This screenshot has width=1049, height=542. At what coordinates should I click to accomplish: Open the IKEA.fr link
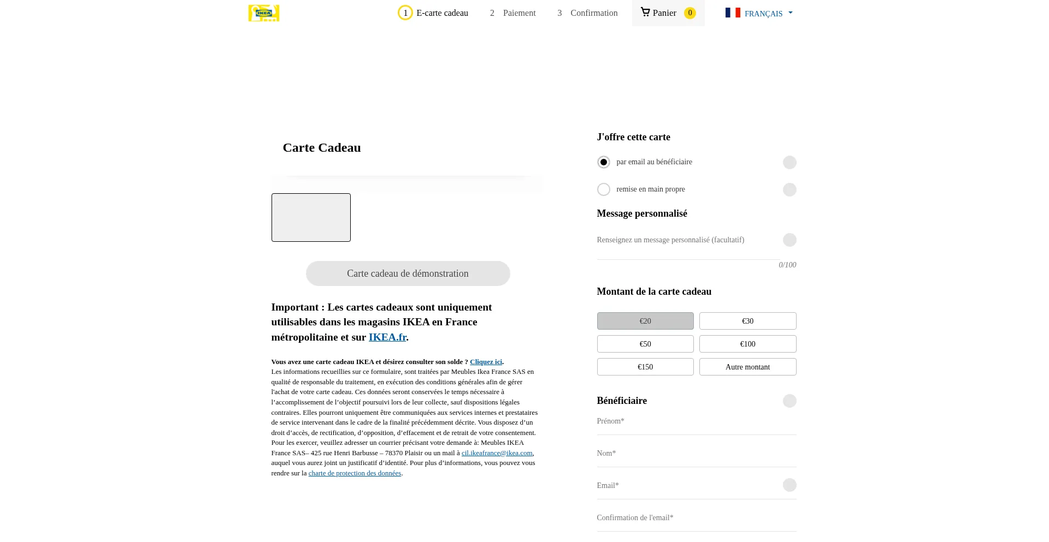[x=387, y=337]
